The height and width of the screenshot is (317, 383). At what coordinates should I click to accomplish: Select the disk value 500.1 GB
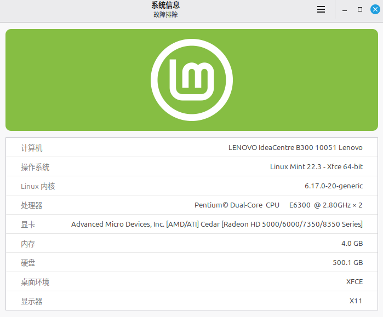pyautogui.click(x=348, y=263)
